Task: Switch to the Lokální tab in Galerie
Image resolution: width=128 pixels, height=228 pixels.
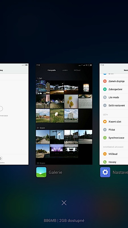Action: (65, 70)
